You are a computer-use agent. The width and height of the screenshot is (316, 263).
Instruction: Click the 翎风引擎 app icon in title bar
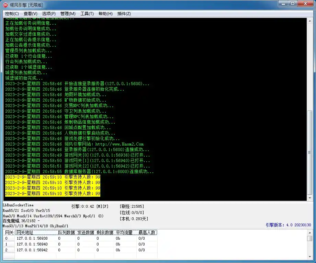(x=5, y=5)
